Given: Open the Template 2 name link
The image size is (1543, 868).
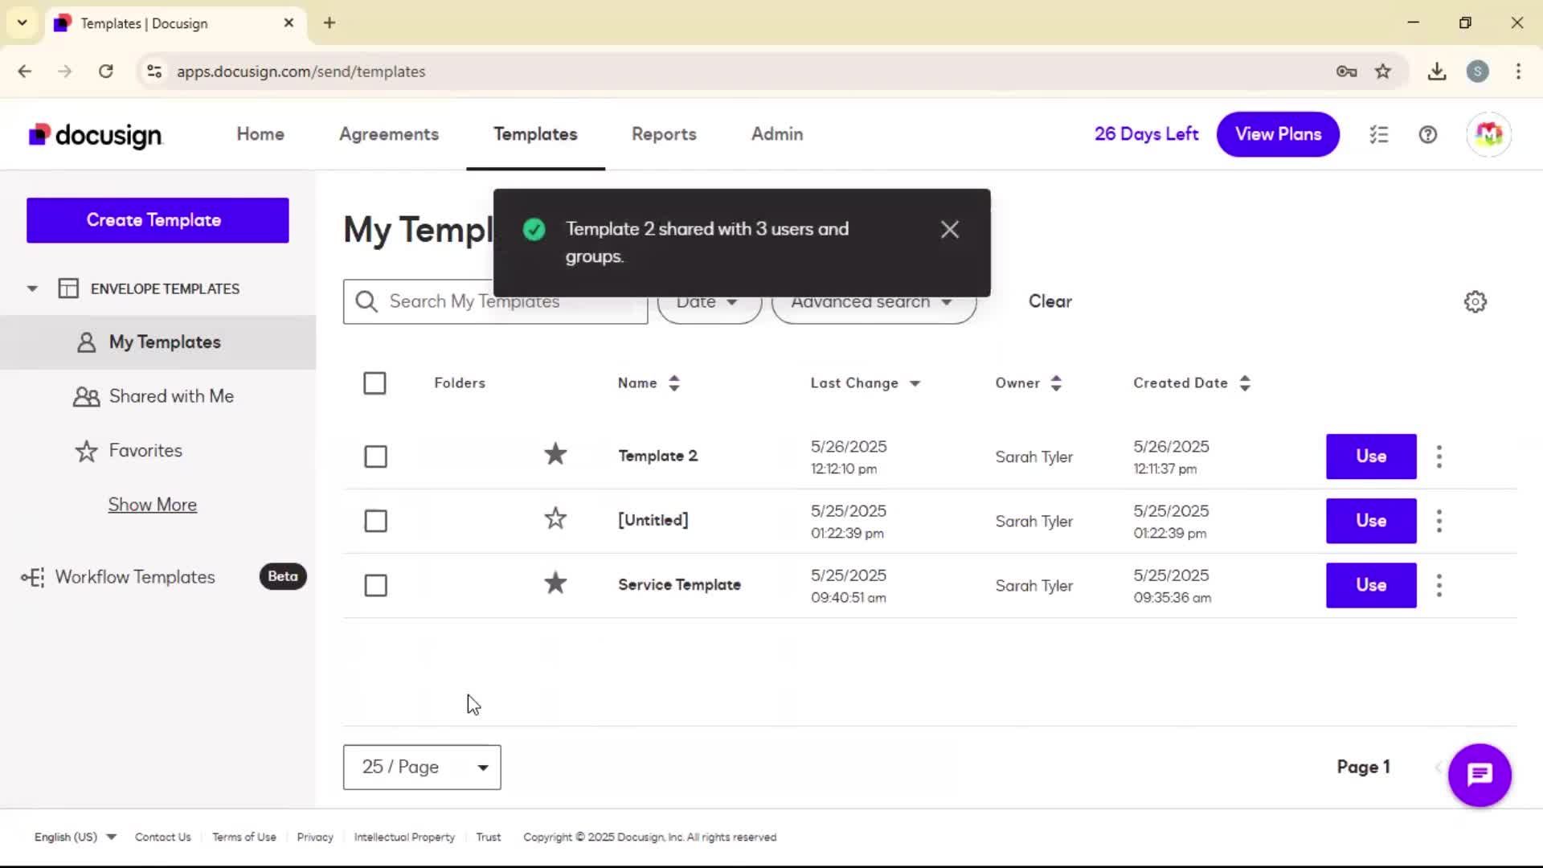Looking at the screenshot, I should [x=657, y=456].
